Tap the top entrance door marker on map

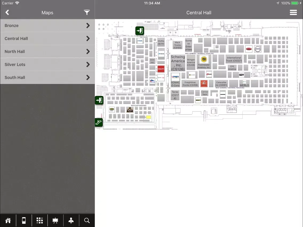(140, 31)
